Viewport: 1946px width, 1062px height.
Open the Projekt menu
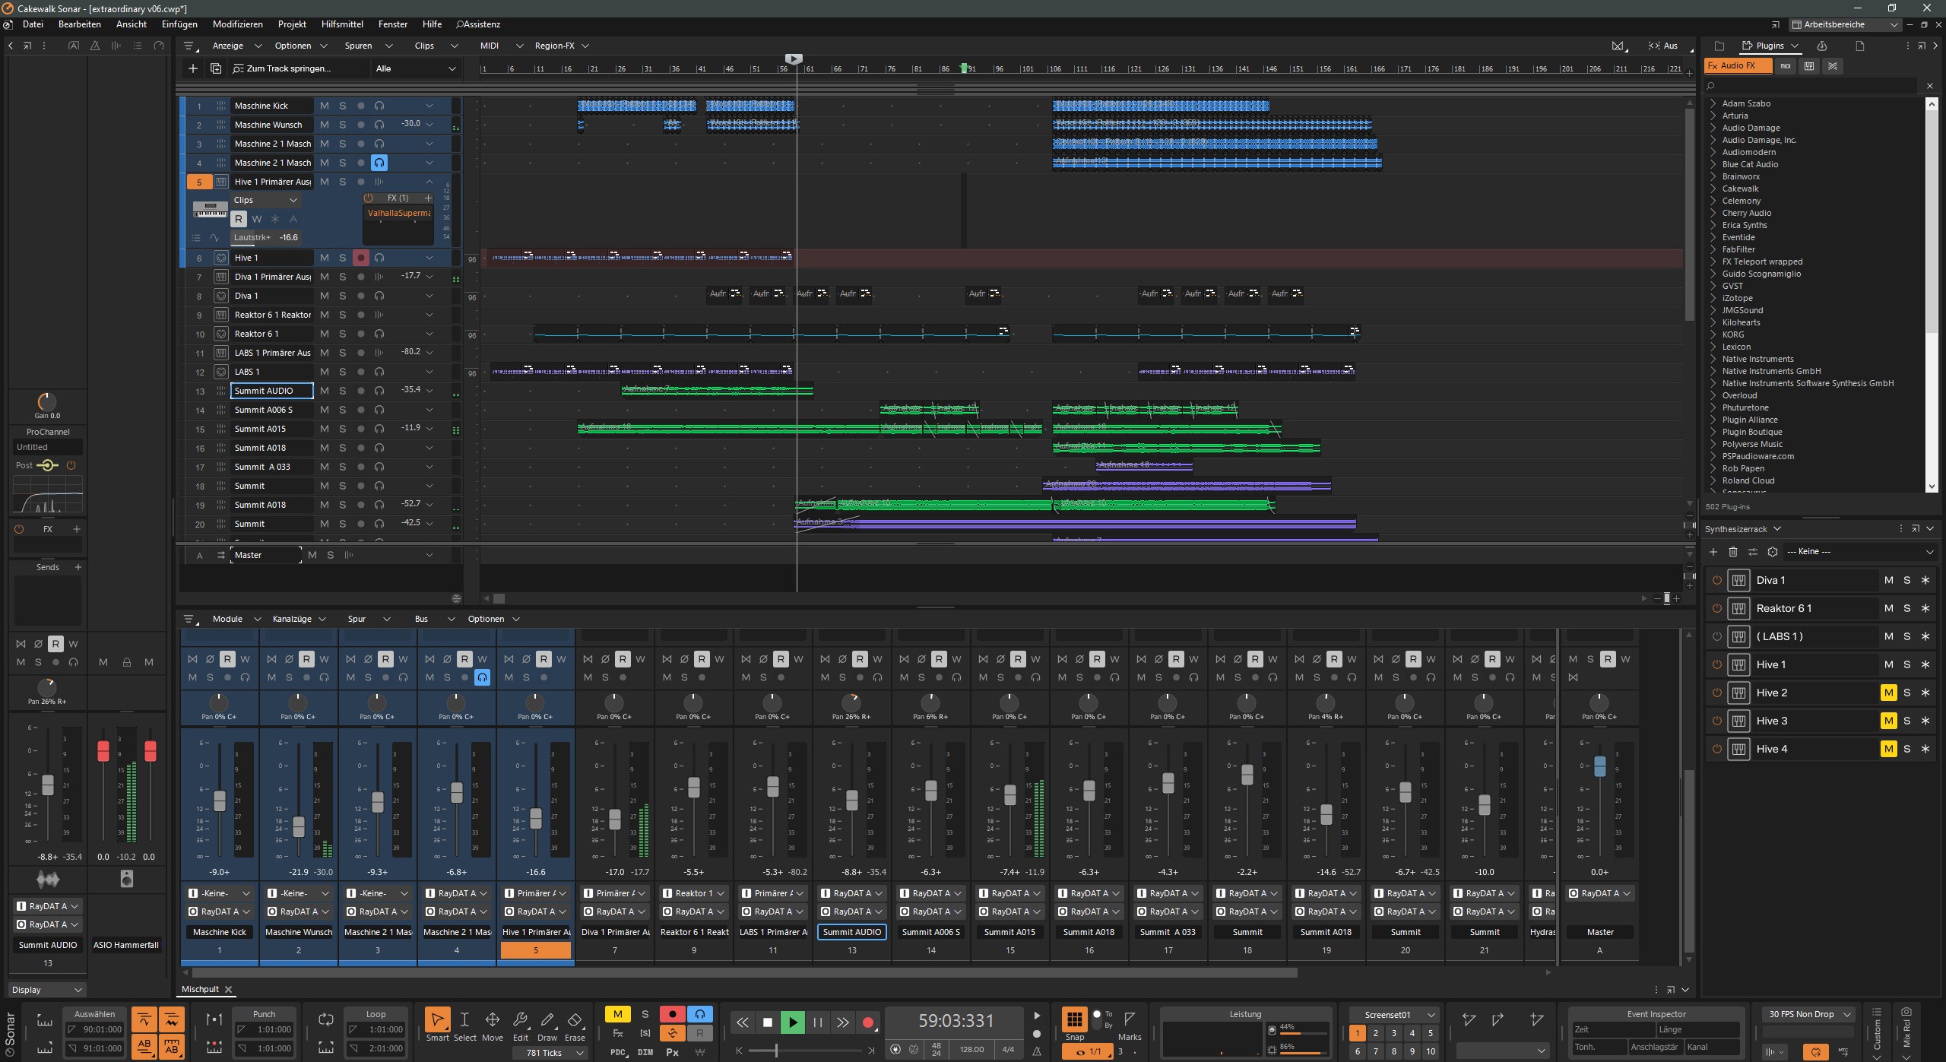click(x=292, y=24)
